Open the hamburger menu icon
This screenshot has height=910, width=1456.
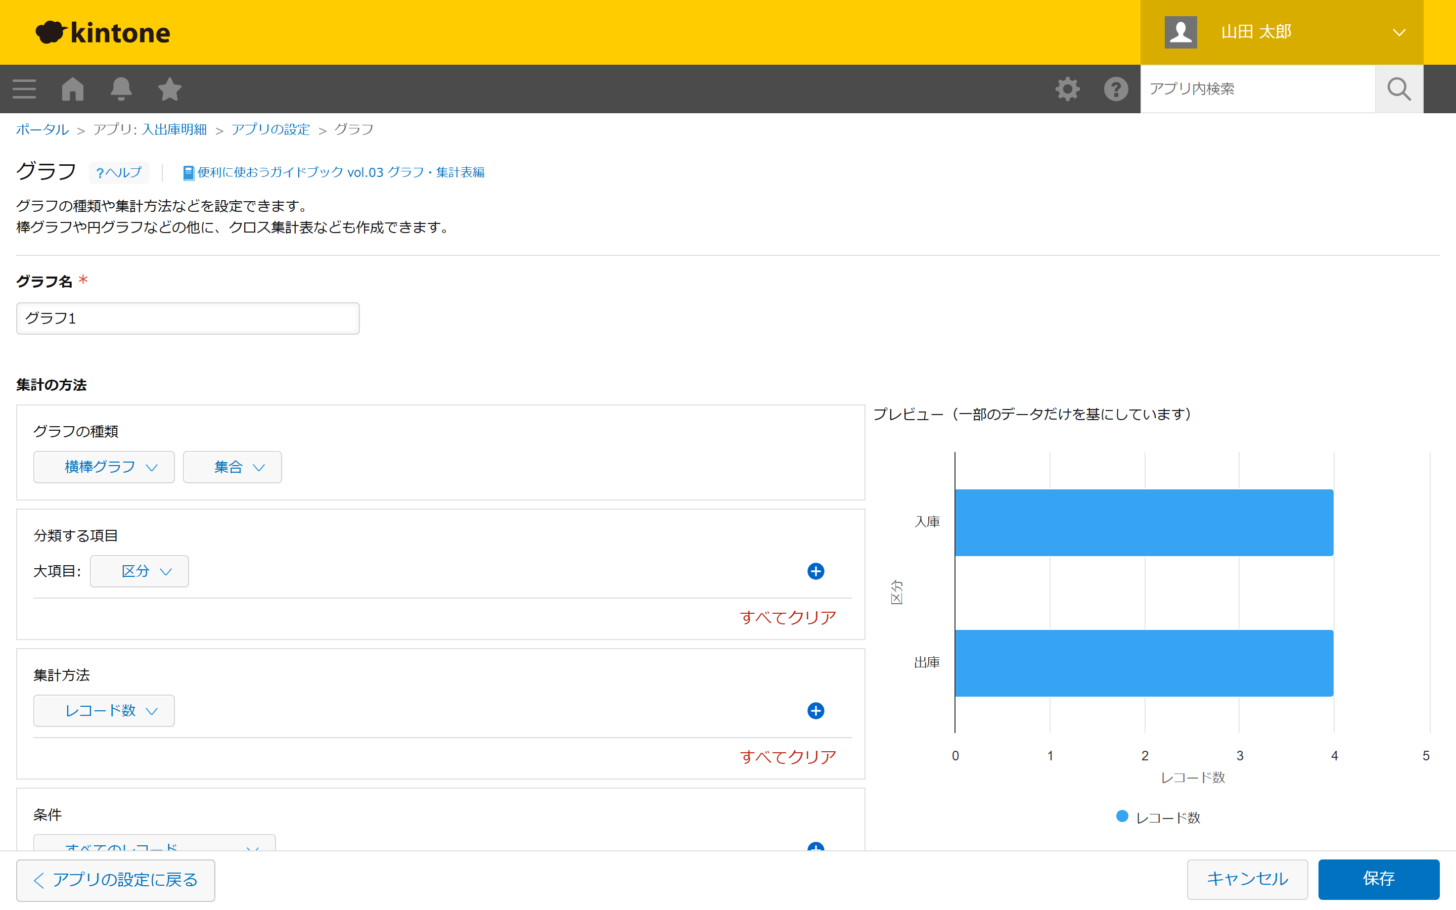point(24,89)
